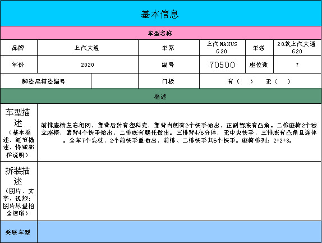Viewport: 322px width, 243px height.
Task: Select the green 描述 header row
Action: pos(161,97)
